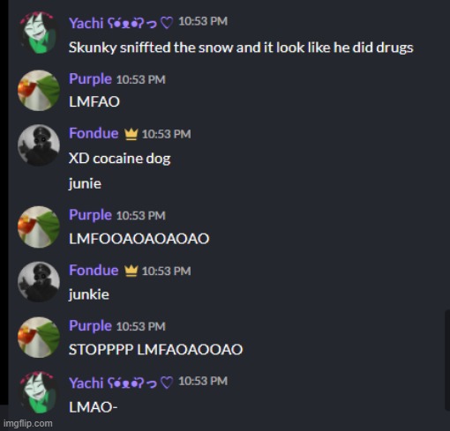Viewport: 450px width, 431px height.
Task: Click heart symbol after top Yachi username
Action: [167, 23]
